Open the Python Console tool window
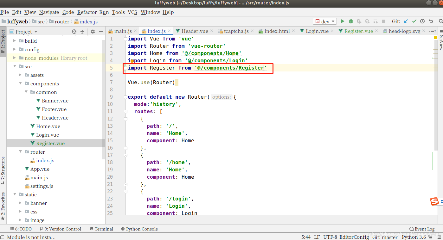This screenshot has width=443, height=240. [139, 229]
